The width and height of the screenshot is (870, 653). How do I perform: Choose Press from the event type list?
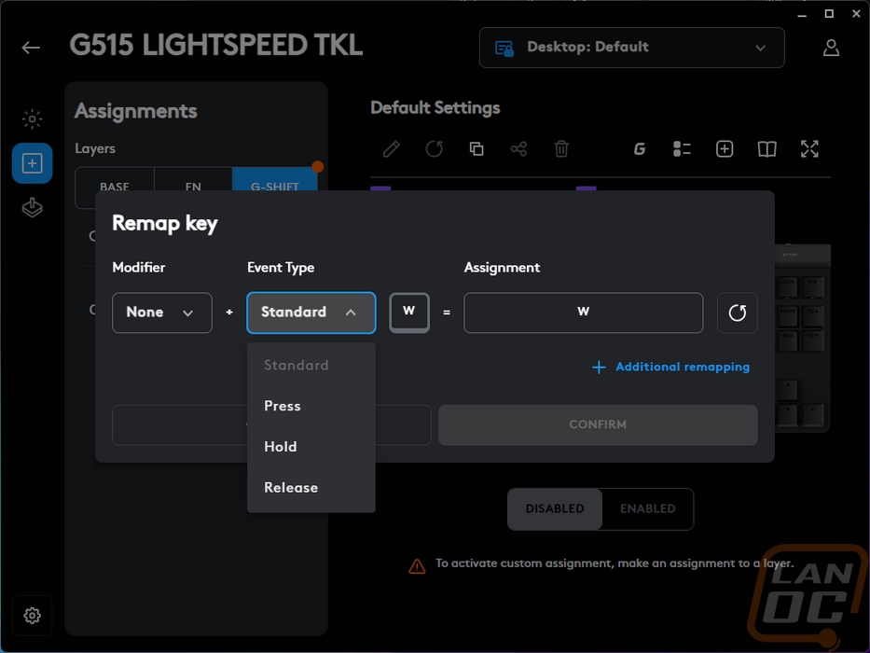coord(311,406)
